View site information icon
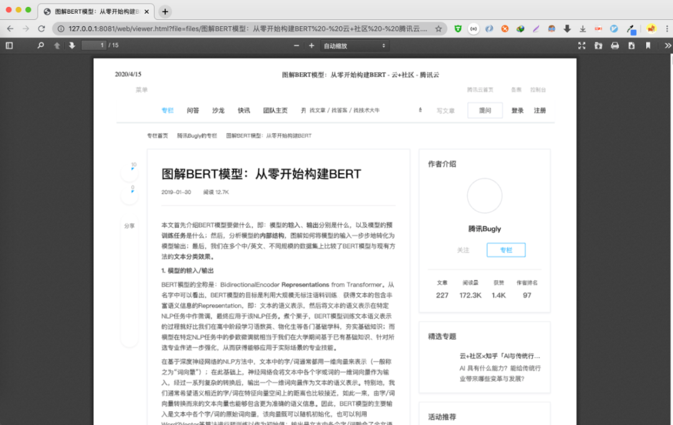This screenshot has height=425, width=673. pos(61,29)
